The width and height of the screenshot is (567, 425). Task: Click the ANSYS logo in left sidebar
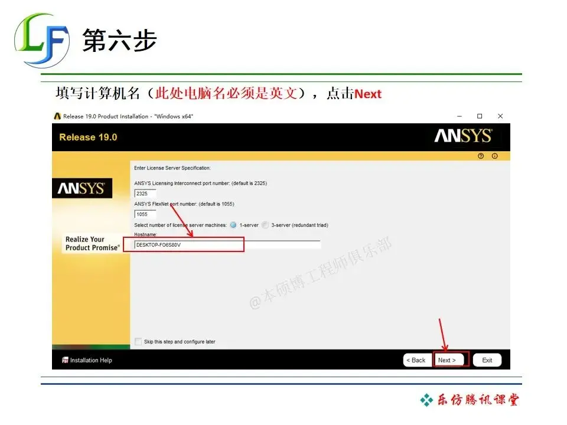(82, 188)
